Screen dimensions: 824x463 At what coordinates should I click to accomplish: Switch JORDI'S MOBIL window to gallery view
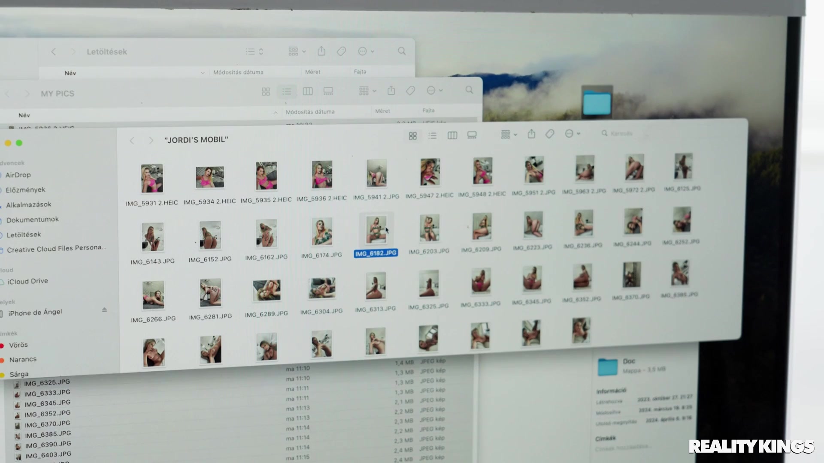tap(472, 135)
